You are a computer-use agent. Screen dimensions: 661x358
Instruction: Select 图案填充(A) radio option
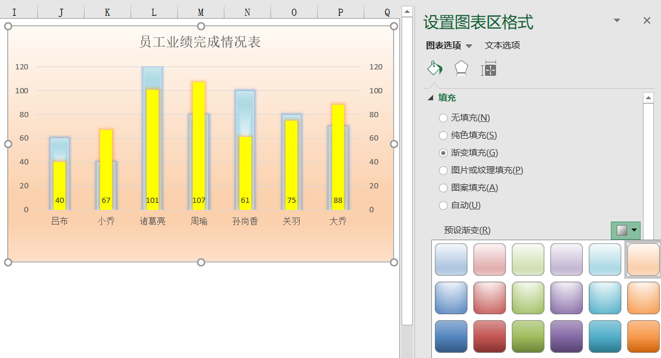pyautogui.click(x=443, y=188)
